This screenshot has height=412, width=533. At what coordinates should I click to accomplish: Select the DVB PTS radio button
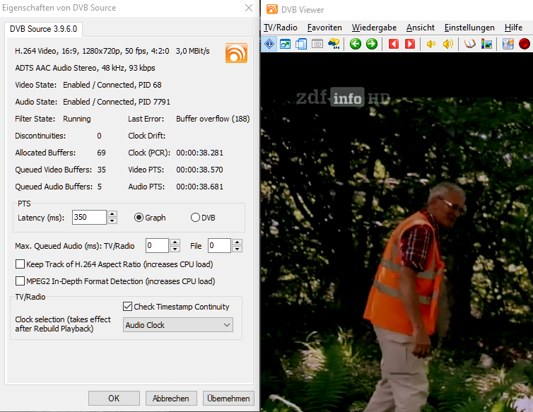point(195,218)
